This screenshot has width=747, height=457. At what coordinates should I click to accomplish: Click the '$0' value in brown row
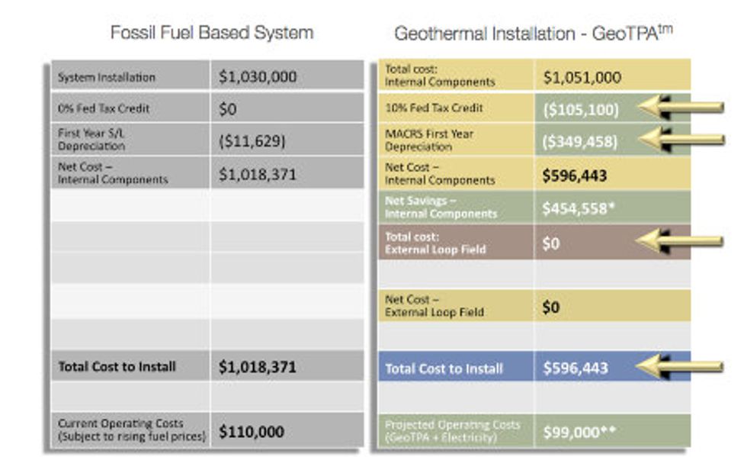pyautogui.click(x=551, y=244)
